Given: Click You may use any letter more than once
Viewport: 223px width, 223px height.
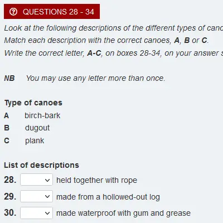Looking at the screenshot, I should coord(95,78).
